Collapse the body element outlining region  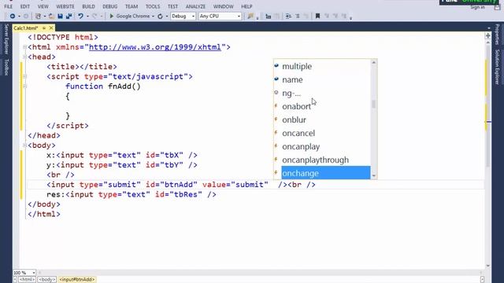pyautogui.click(x=24, y=145)
